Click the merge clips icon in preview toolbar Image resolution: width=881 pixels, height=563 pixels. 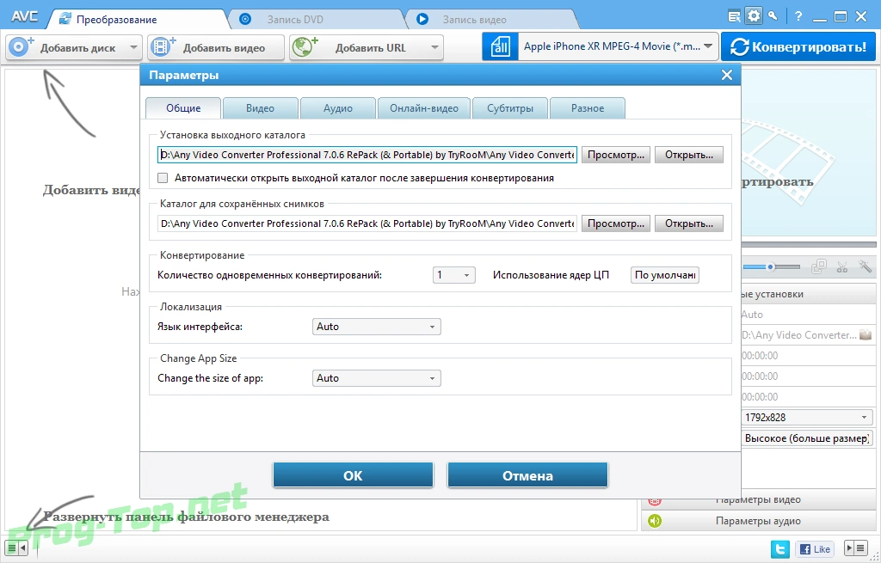click(819, 266)
